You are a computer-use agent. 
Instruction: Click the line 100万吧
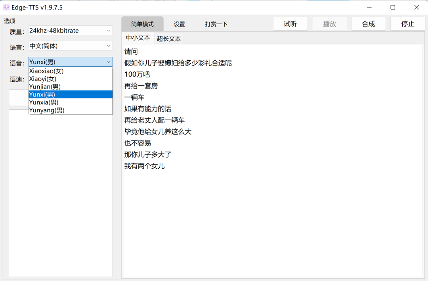tap(137, 75)
